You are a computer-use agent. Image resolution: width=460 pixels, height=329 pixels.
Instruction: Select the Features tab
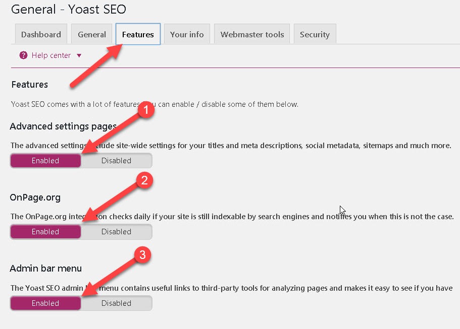[137, 34]
